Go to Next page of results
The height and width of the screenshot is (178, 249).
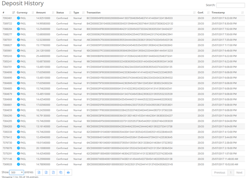point(239,173)
